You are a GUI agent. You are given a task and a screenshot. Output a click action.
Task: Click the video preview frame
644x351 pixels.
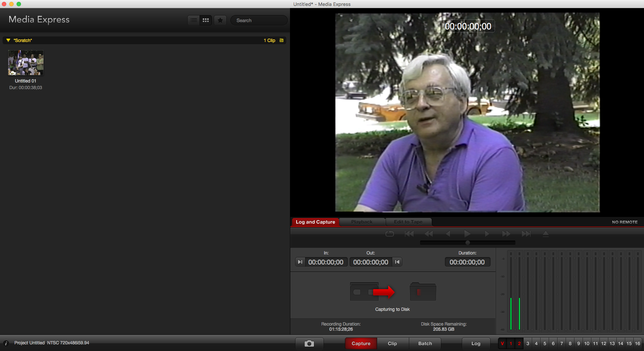[x=467, y=113]
